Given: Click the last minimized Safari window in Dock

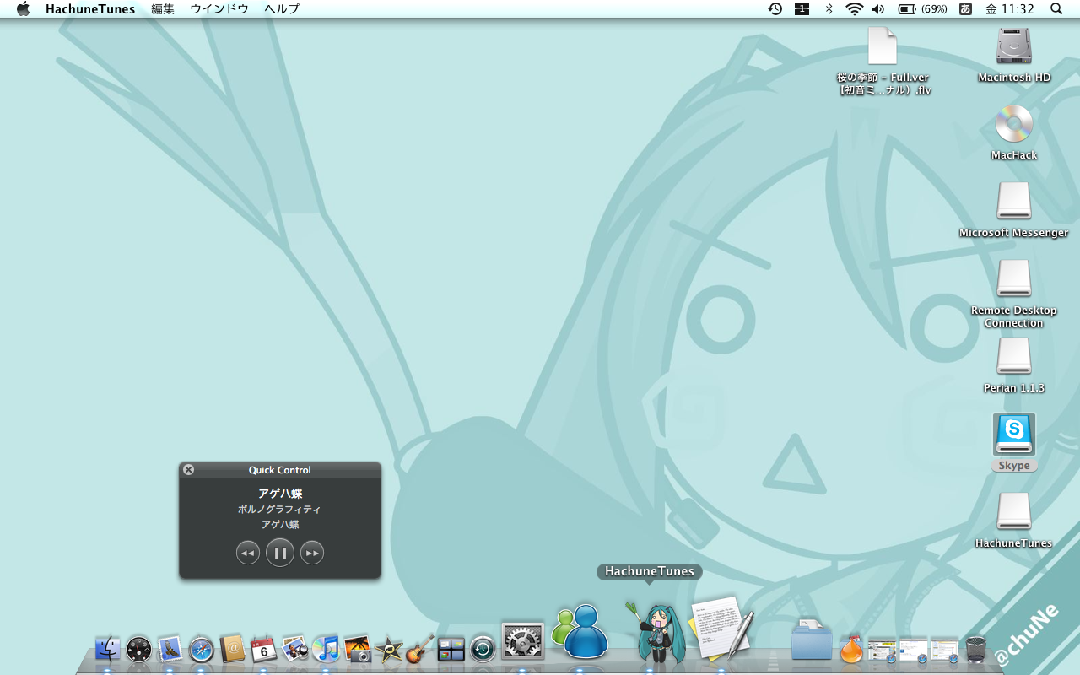Looking at the screenshot, I should [945, 649].
